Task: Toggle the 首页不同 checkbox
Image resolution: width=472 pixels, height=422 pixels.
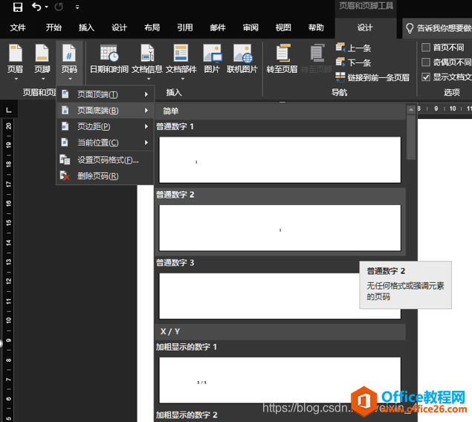Action: point(426,48)
